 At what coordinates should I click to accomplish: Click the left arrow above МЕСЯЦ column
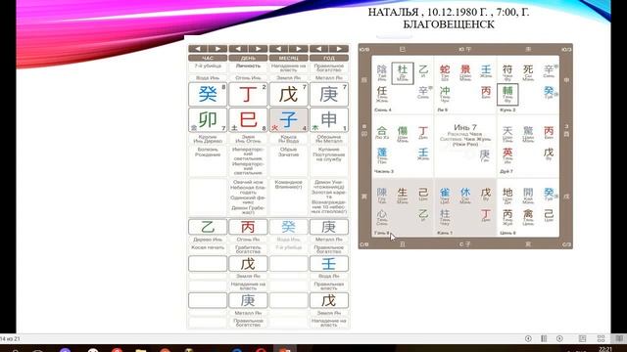click(x=278, y=49)
